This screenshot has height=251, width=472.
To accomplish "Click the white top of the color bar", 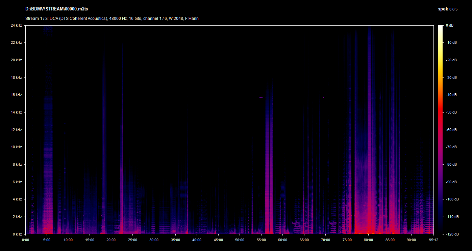I will click(440, 27).
